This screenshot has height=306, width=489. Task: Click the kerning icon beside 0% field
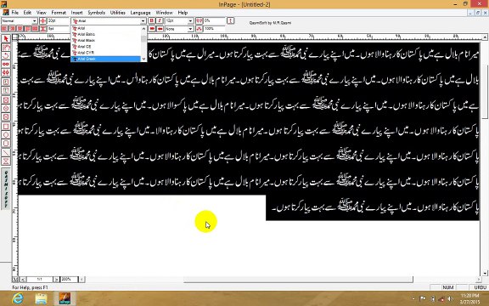tap(200, 20)
